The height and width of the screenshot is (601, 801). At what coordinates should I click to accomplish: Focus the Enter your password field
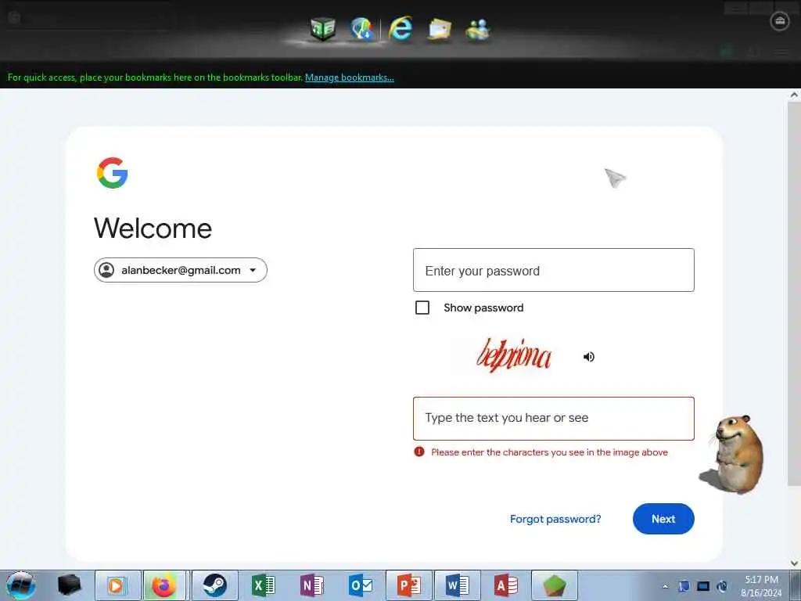[x=553, y=270]
